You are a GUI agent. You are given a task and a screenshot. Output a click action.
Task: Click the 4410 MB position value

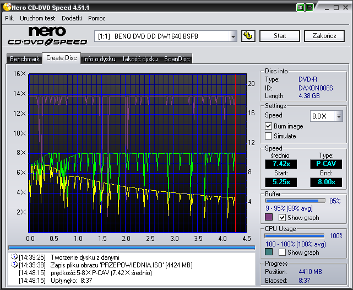310,271
